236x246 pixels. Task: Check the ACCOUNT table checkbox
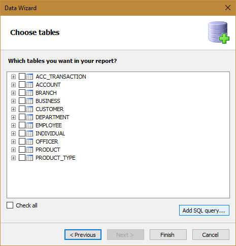22,85
